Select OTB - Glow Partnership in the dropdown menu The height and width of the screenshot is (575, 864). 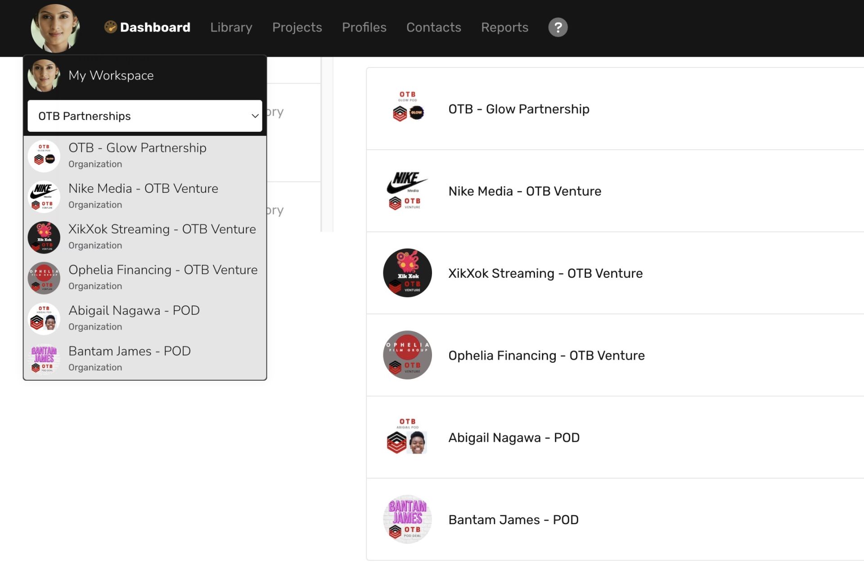tap(137, 148)
